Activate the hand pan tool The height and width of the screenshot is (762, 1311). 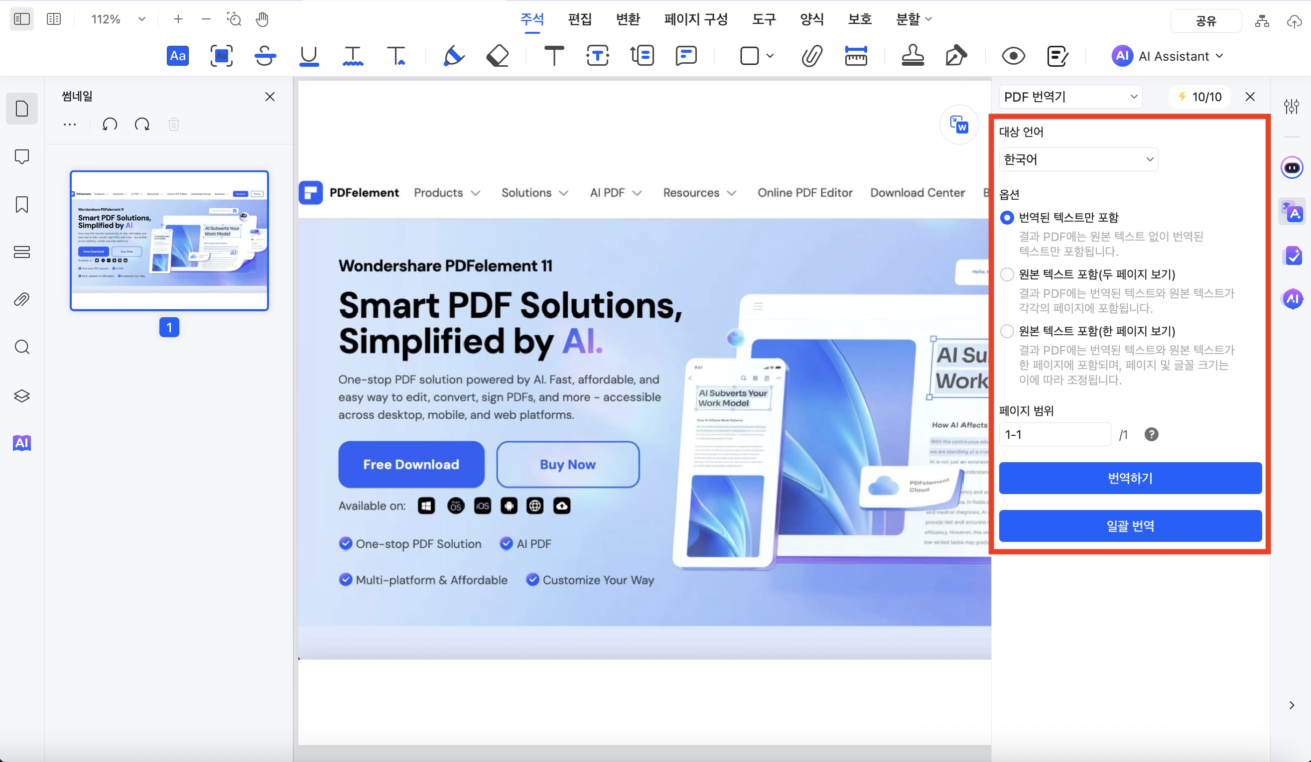(262, 19)
